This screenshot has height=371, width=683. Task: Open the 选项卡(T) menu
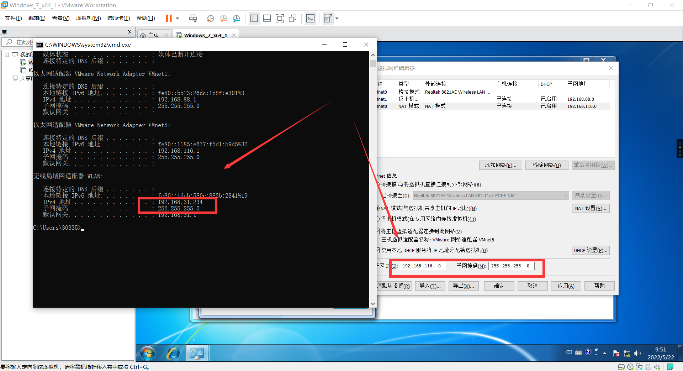[119, 18]
